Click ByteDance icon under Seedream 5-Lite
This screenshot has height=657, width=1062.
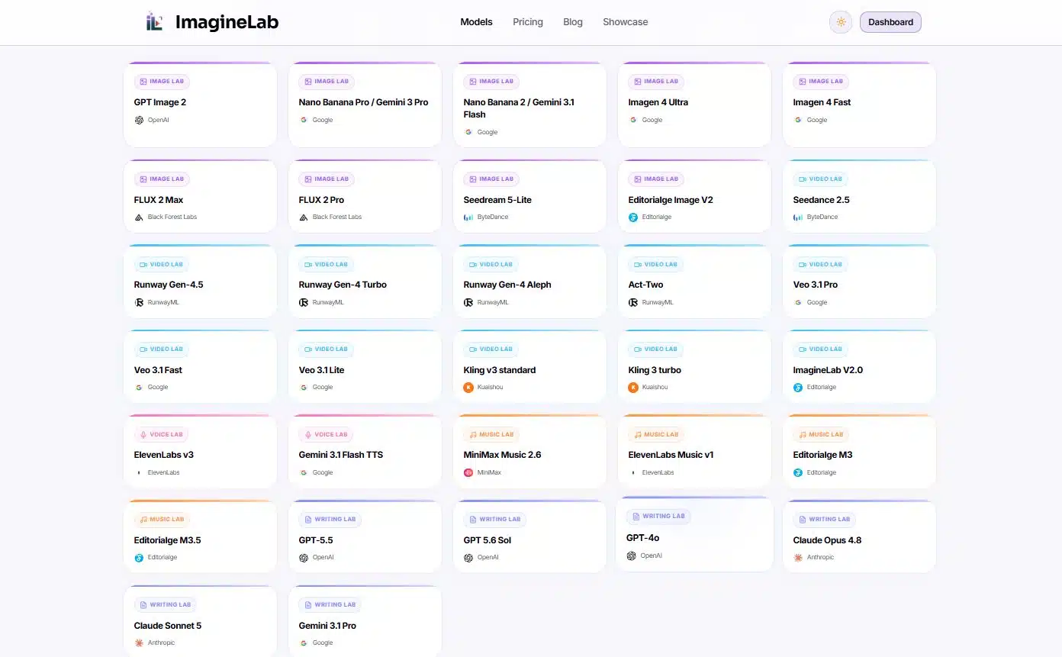tap(468, 217)
